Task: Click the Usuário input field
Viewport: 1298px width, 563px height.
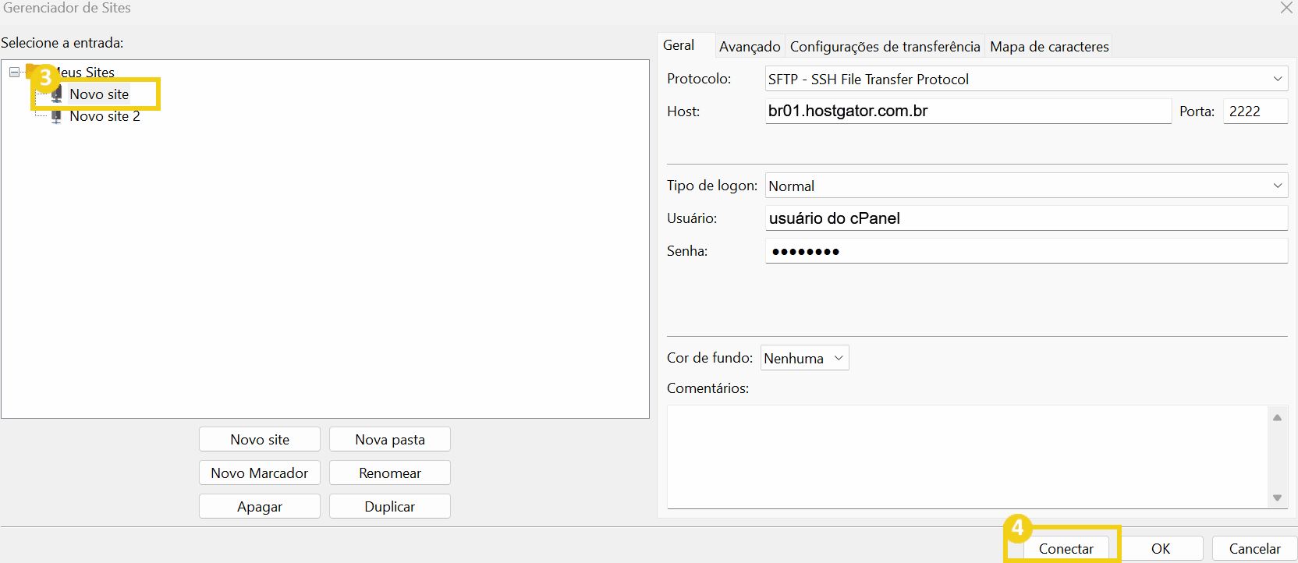Action: pyautogui.click(x=1027, y=218)
